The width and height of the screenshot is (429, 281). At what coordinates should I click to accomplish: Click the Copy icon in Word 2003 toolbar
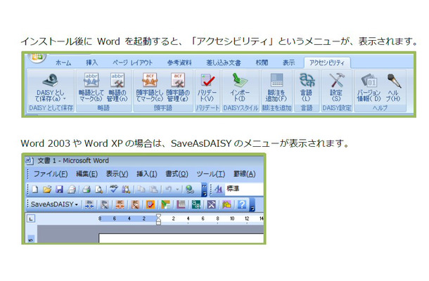(x=141, y=189)
